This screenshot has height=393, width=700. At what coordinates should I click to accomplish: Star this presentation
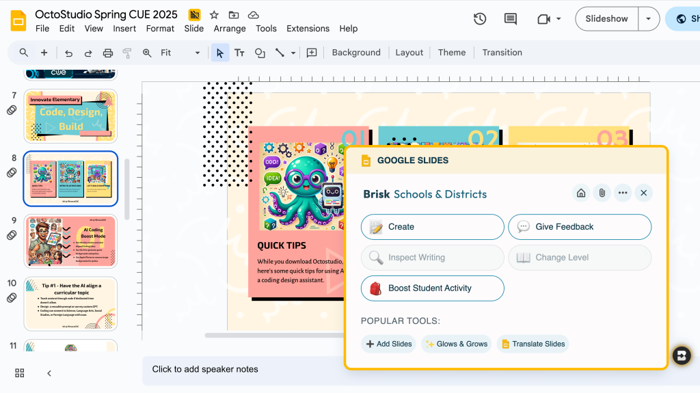tap(214, 14)
